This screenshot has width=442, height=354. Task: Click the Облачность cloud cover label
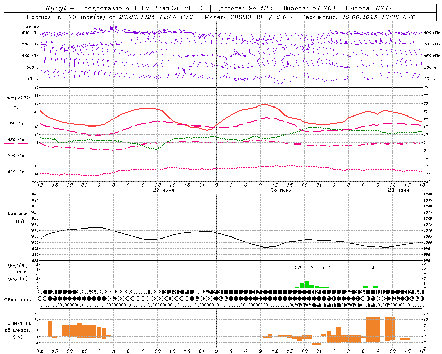click(x=18, y=300)
